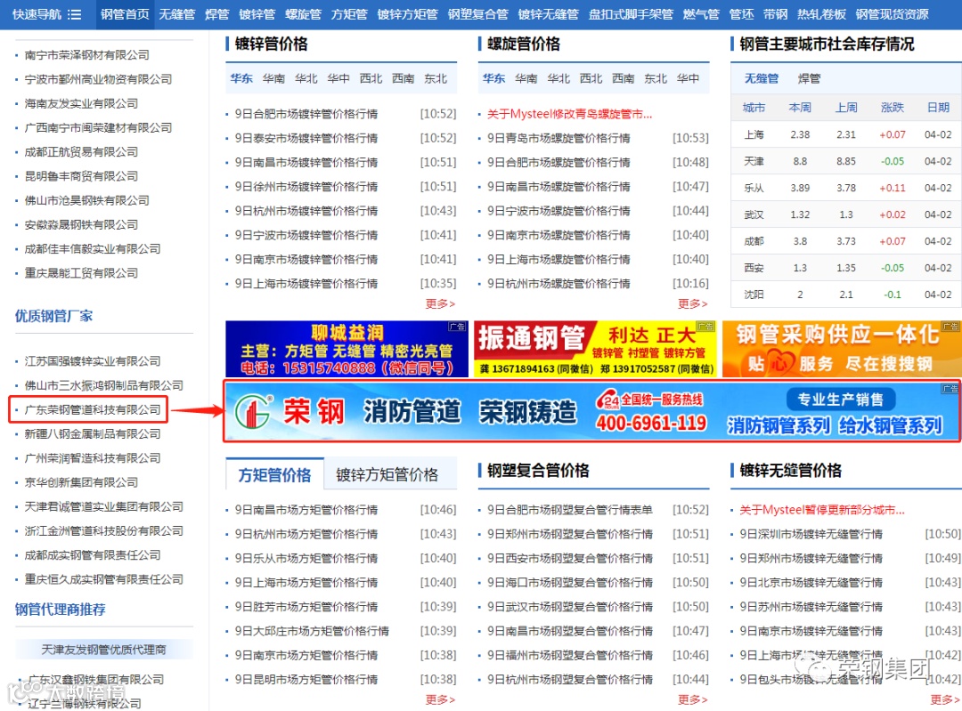
Task: Click the 优质钢管厂家 section heading
Action: point(54,316)
